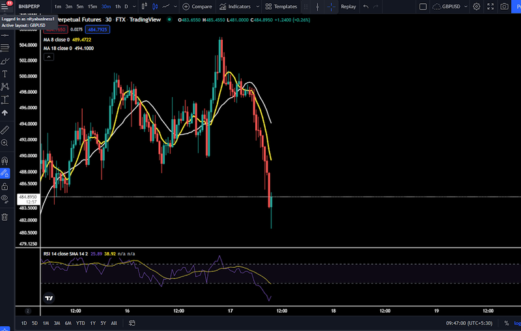Select the 1h timeframe
The width and height of the screenshot is (521, 331).
[117, 7]
